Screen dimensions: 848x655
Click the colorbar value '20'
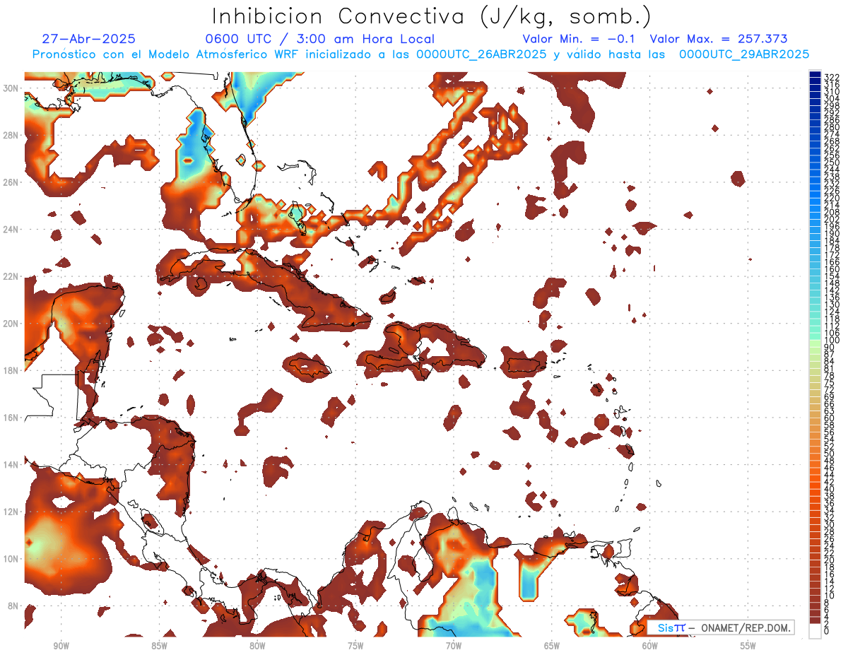[x=830, y=560]
